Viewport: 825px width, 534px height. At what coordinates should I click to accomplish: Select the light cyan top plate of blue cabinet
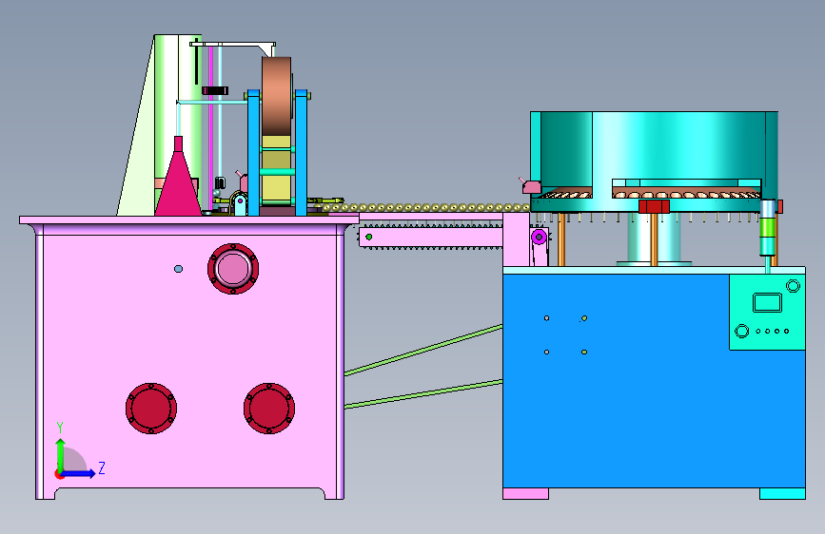pyautogui.click(x=654, y=270)
